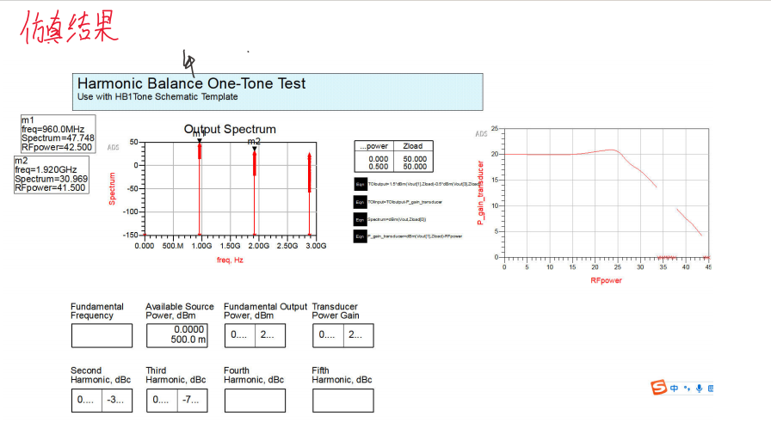Select the red Spectrum y-axis label
Viewport: 771px width, 447px height.
112,188
